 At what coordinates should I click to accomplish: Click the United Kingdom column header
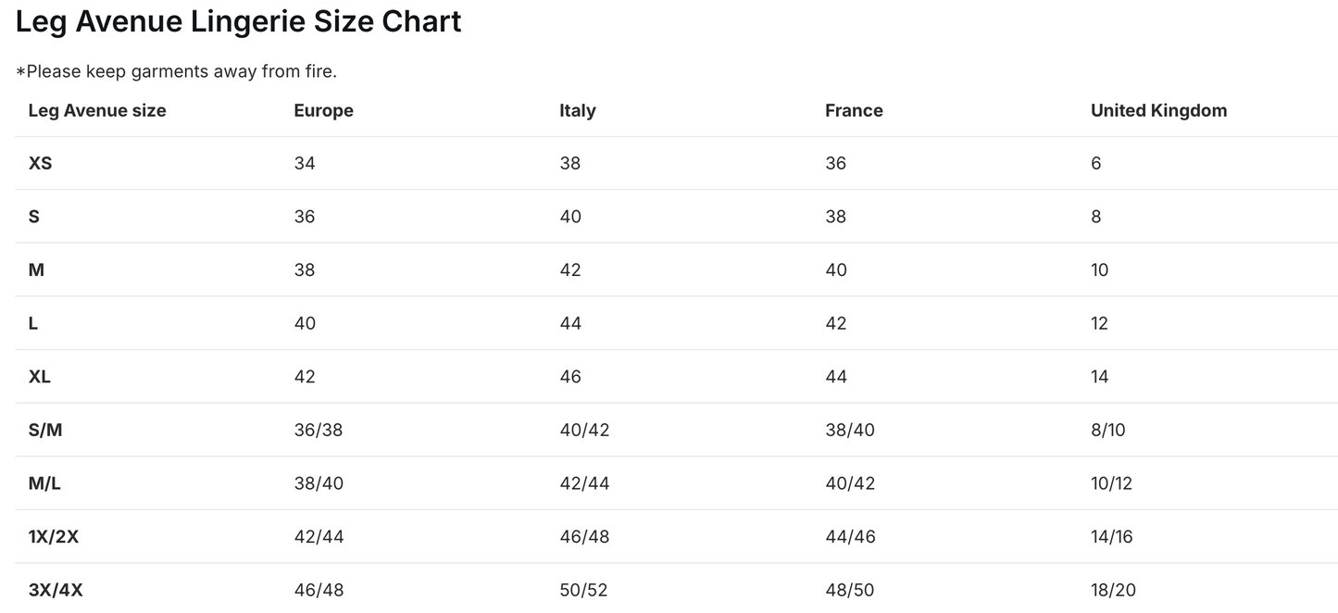[1158, 110]
